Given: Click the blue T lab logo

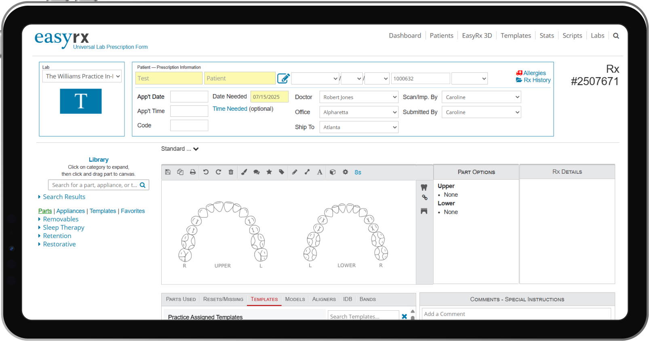Looking at the screenshot, I should 81,101.
